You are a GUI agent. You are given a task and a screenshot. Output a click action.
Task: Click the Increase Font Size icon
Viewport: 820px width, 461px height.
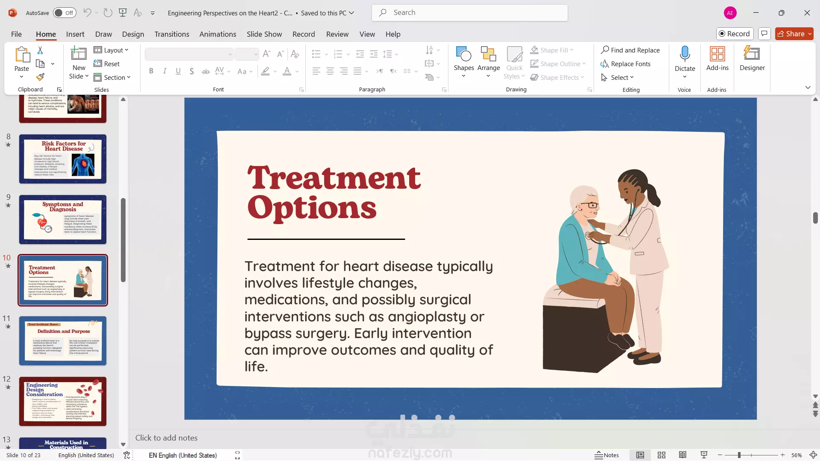coord(266,54)
